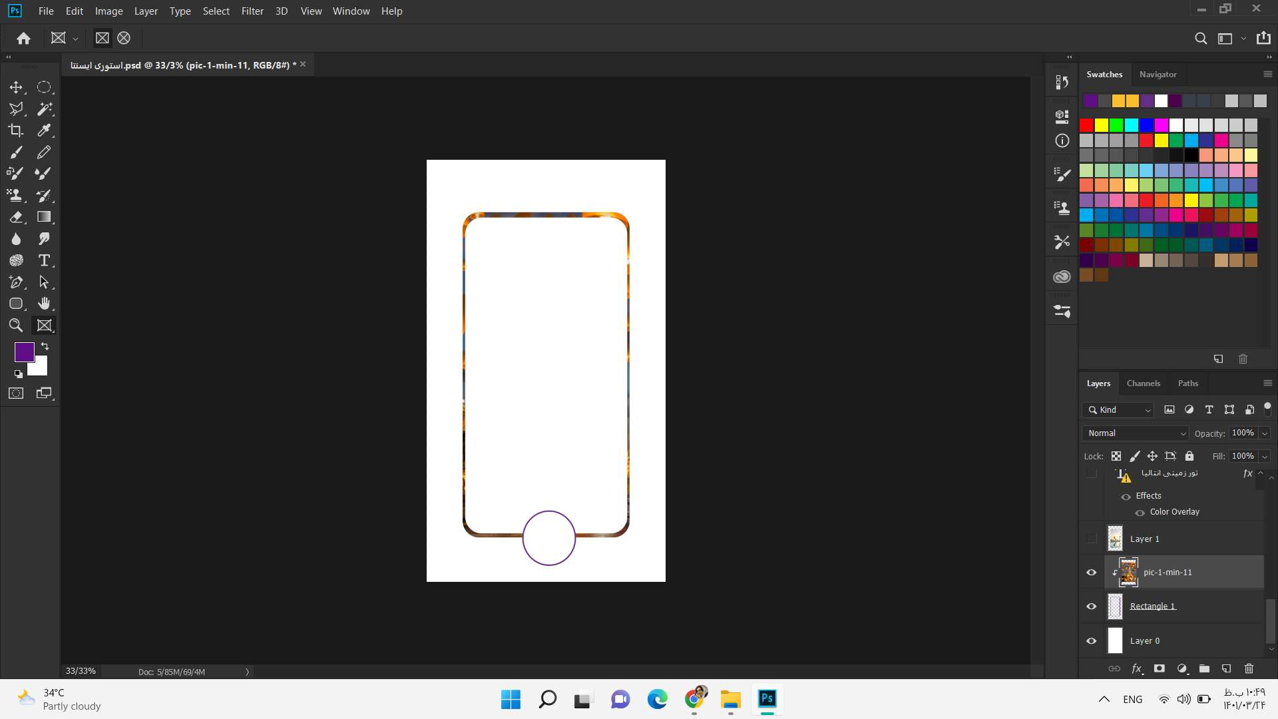The image size is (1278, 719).
Task: Toggle visibility of pic-1-min-11 layer
Action: (1092, 571)
